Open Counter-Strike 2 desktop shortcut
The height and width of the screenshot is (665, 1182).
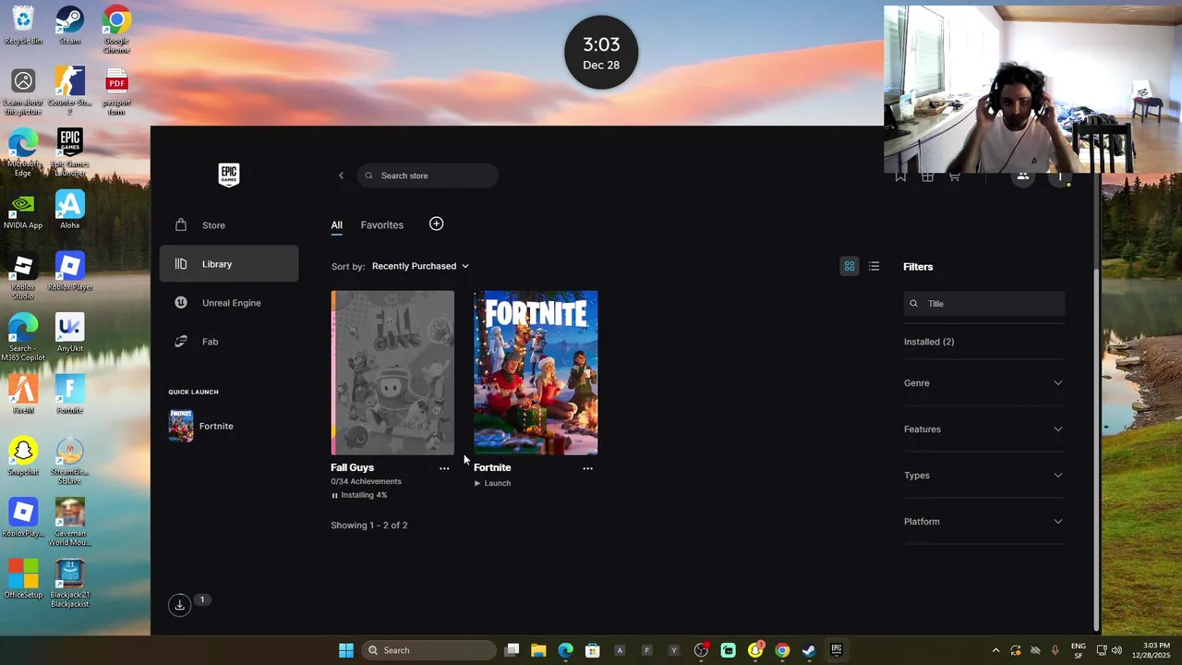[69, 91]
